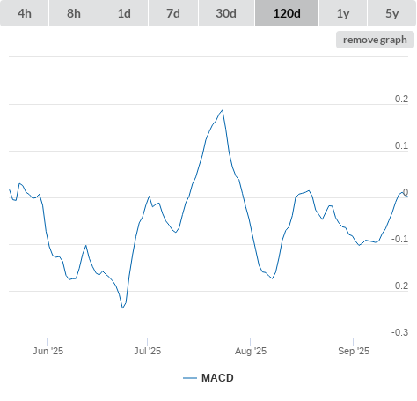Image resolution: width=417 pixels, height=401 pixels.
Task: Click the remove graph button
Action: coord(375,40)
